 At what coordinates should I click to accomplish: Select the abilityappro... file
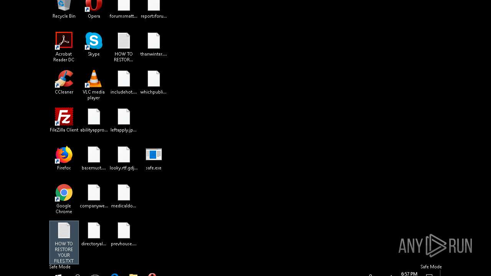tap(94, 120)
